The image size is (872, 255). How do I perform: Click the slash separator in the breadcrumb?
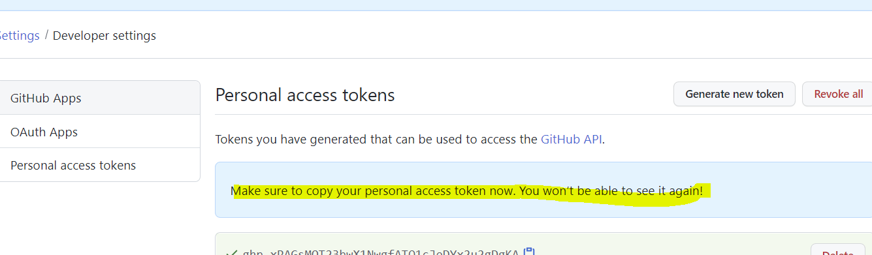(46, 35)
